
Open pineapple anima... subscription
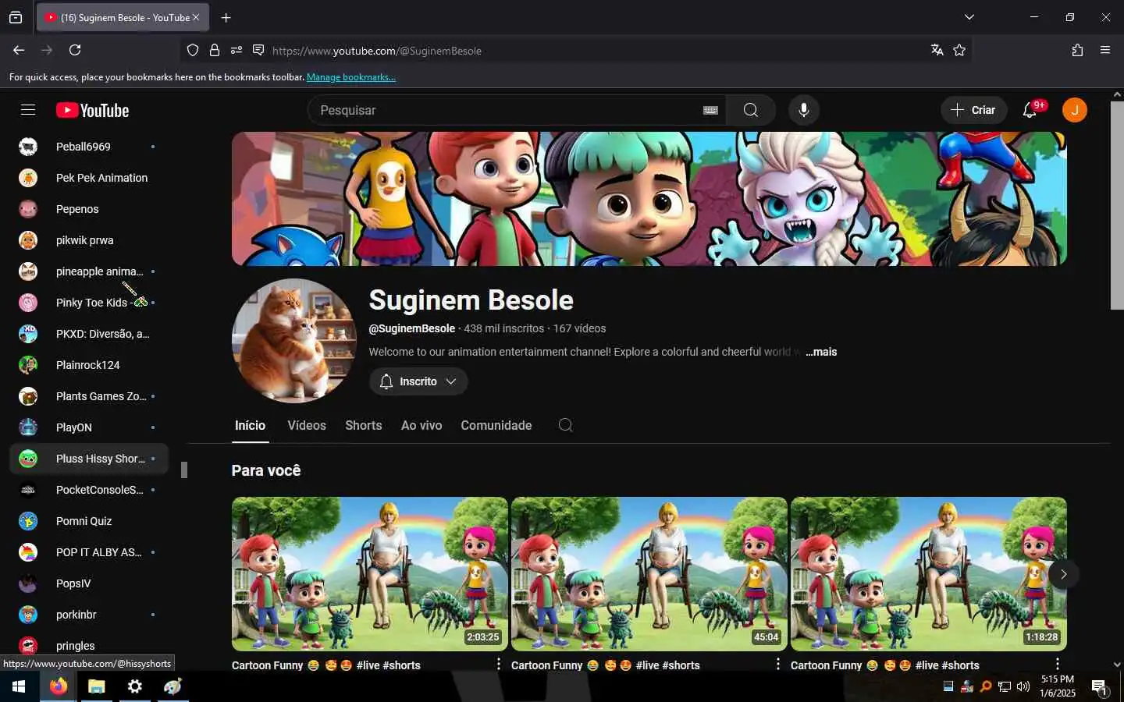89,271
